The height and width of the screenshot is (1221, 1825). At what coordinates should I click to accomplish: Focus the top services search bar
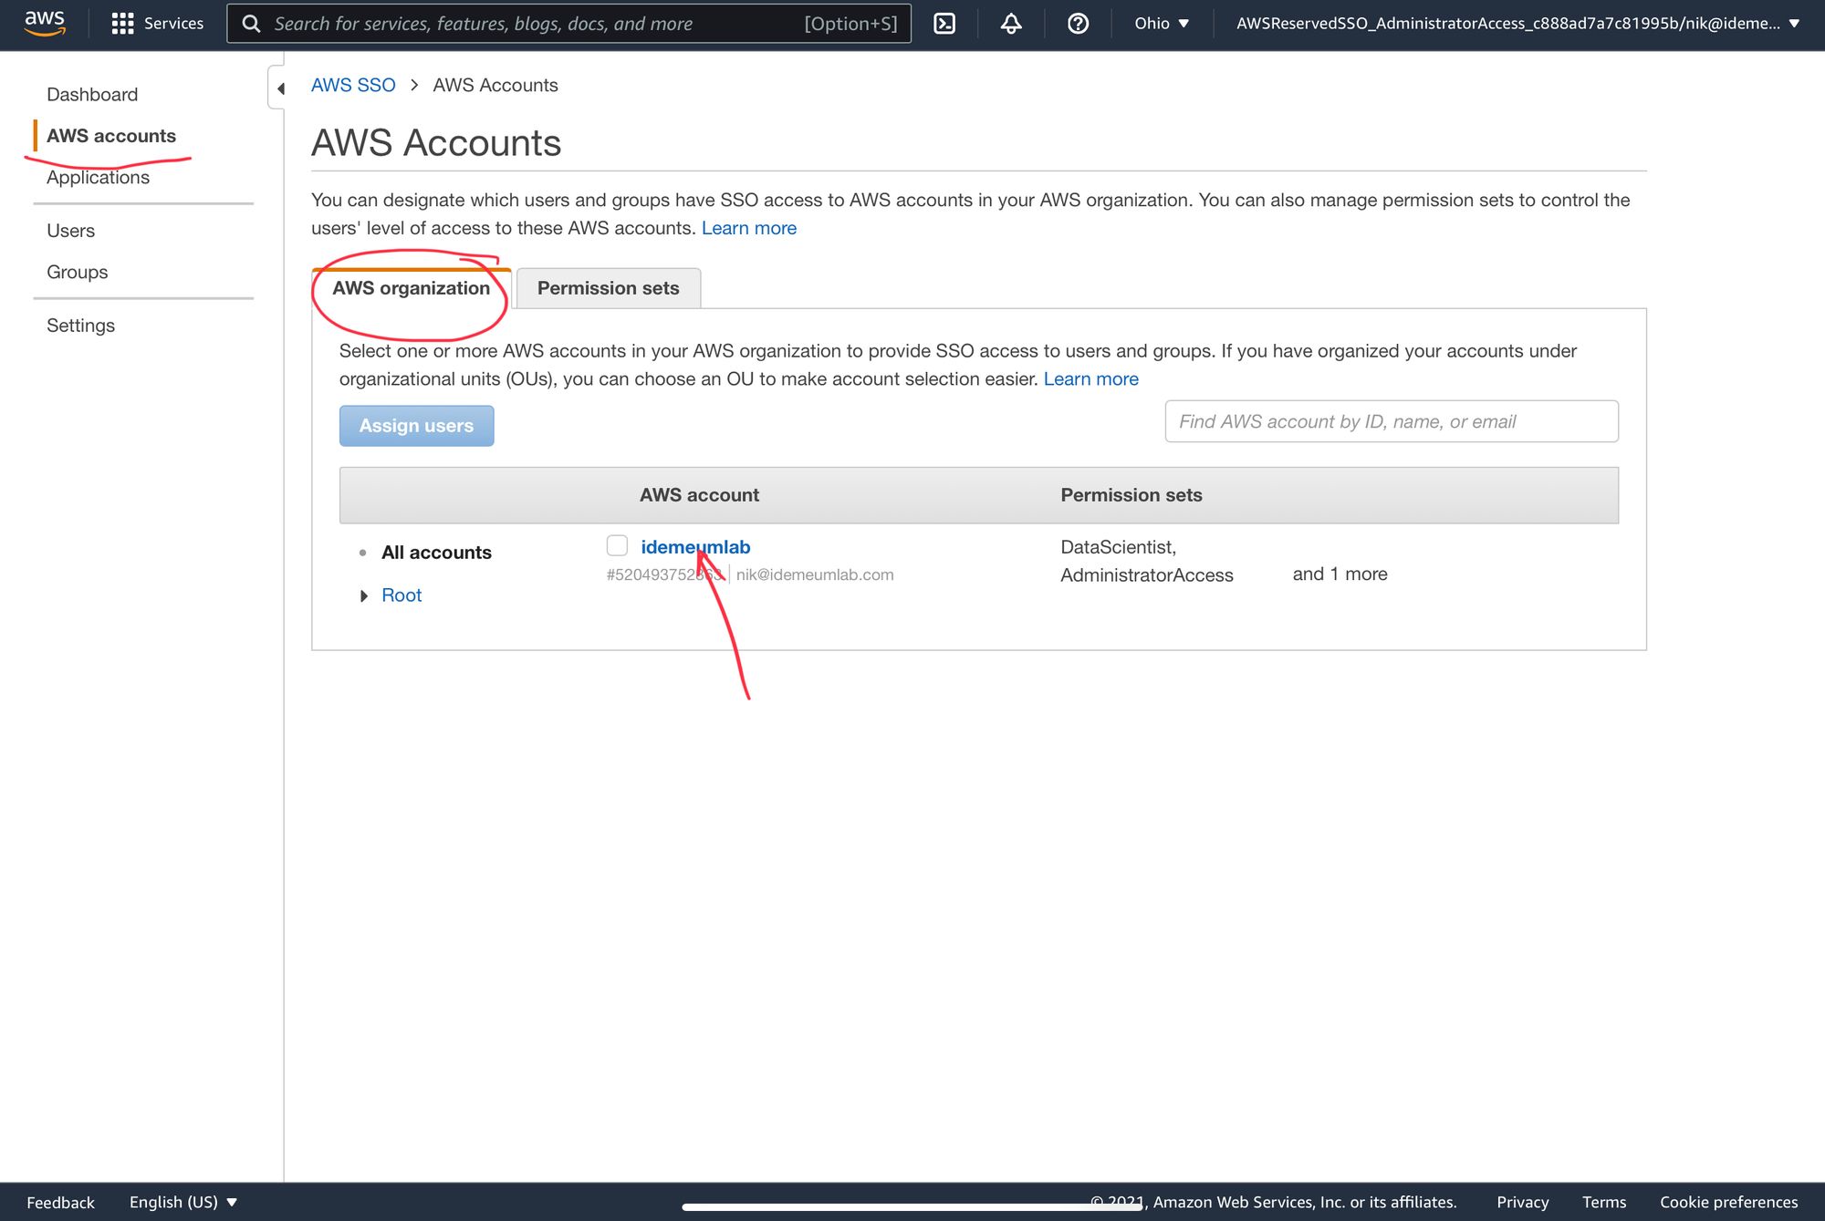(x=568, y=24)
